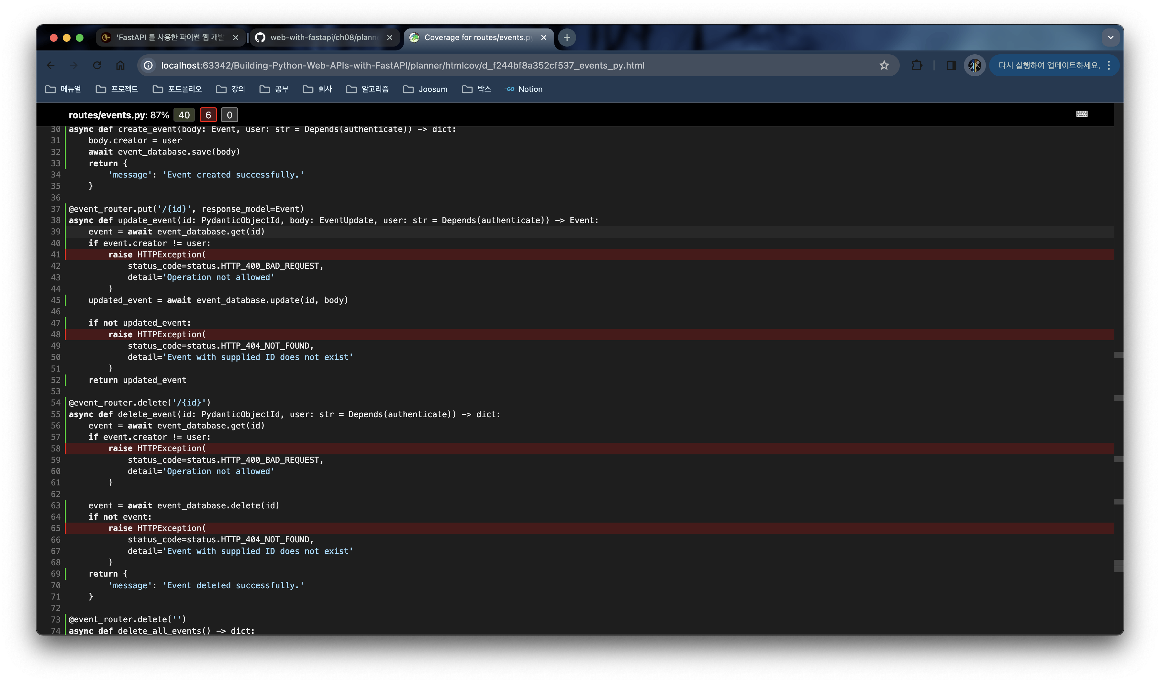Click the keyboard shortcuts icon
This screenshot has height=683, width=1160.
click(x=1081, y=114)
